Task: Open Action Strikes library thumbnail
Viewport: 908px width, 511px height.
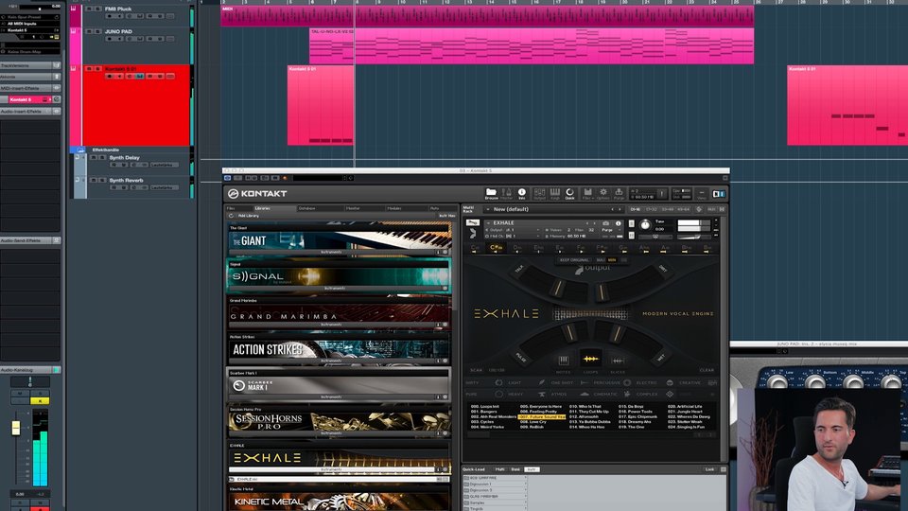Action: [x=340, y=349]
